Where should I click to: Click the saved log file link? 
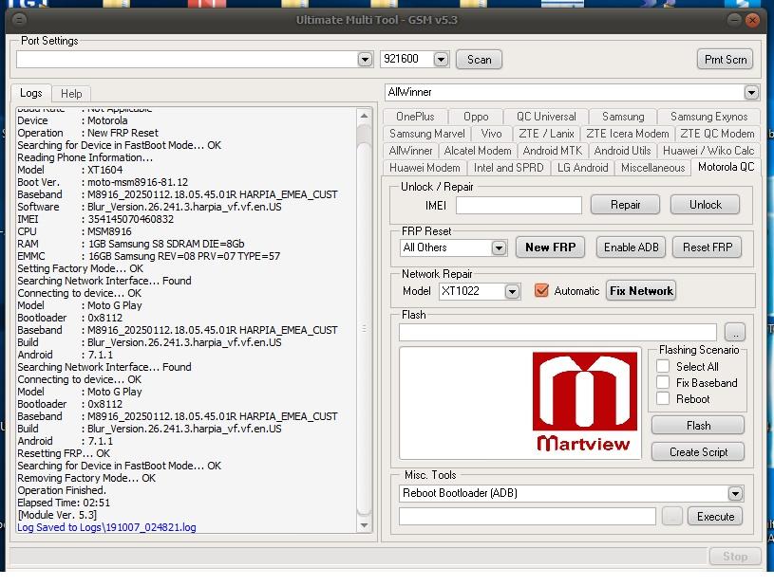point(106,527)
